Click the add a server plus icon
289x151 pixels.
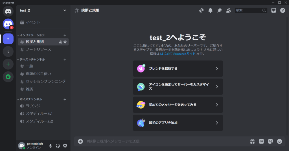coord(8,64)
